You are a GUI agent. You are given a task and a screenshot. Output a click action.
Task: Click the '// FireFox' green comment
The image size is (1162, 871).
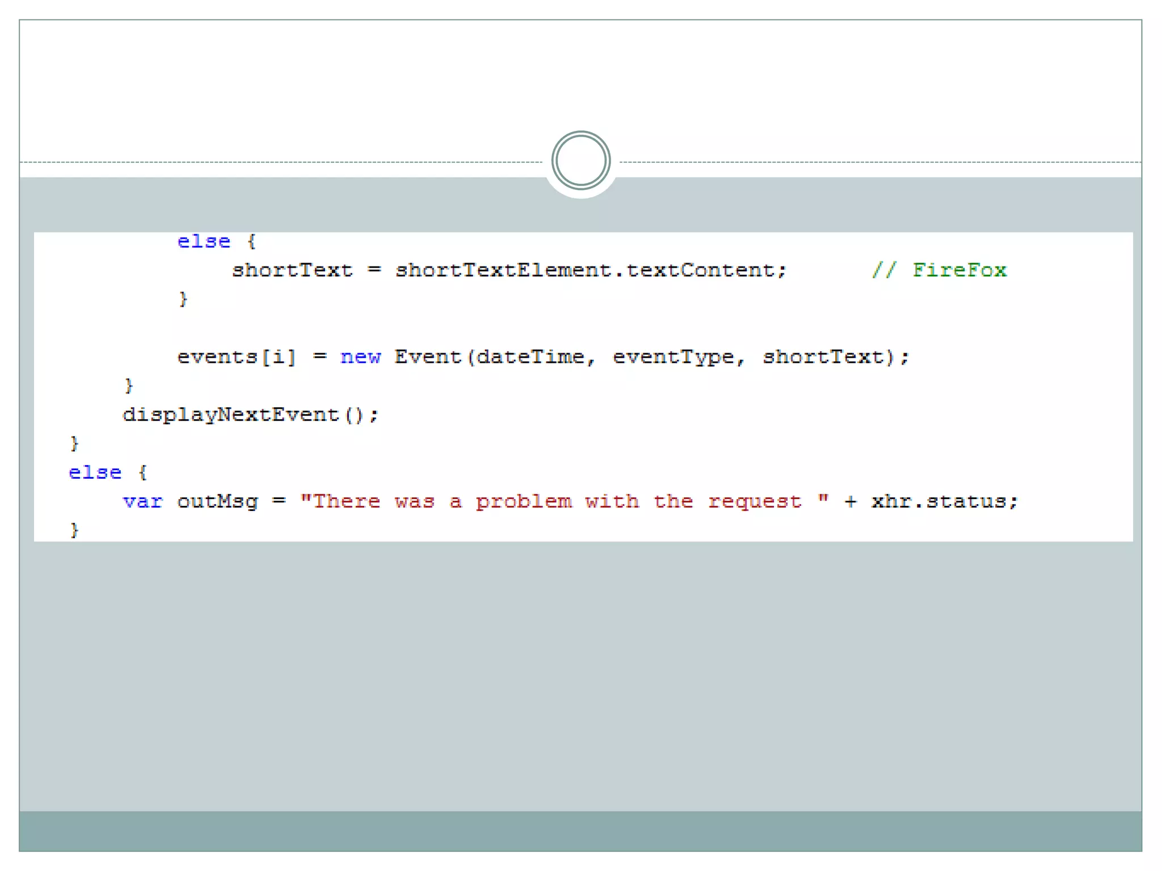[x=939, y=270]
